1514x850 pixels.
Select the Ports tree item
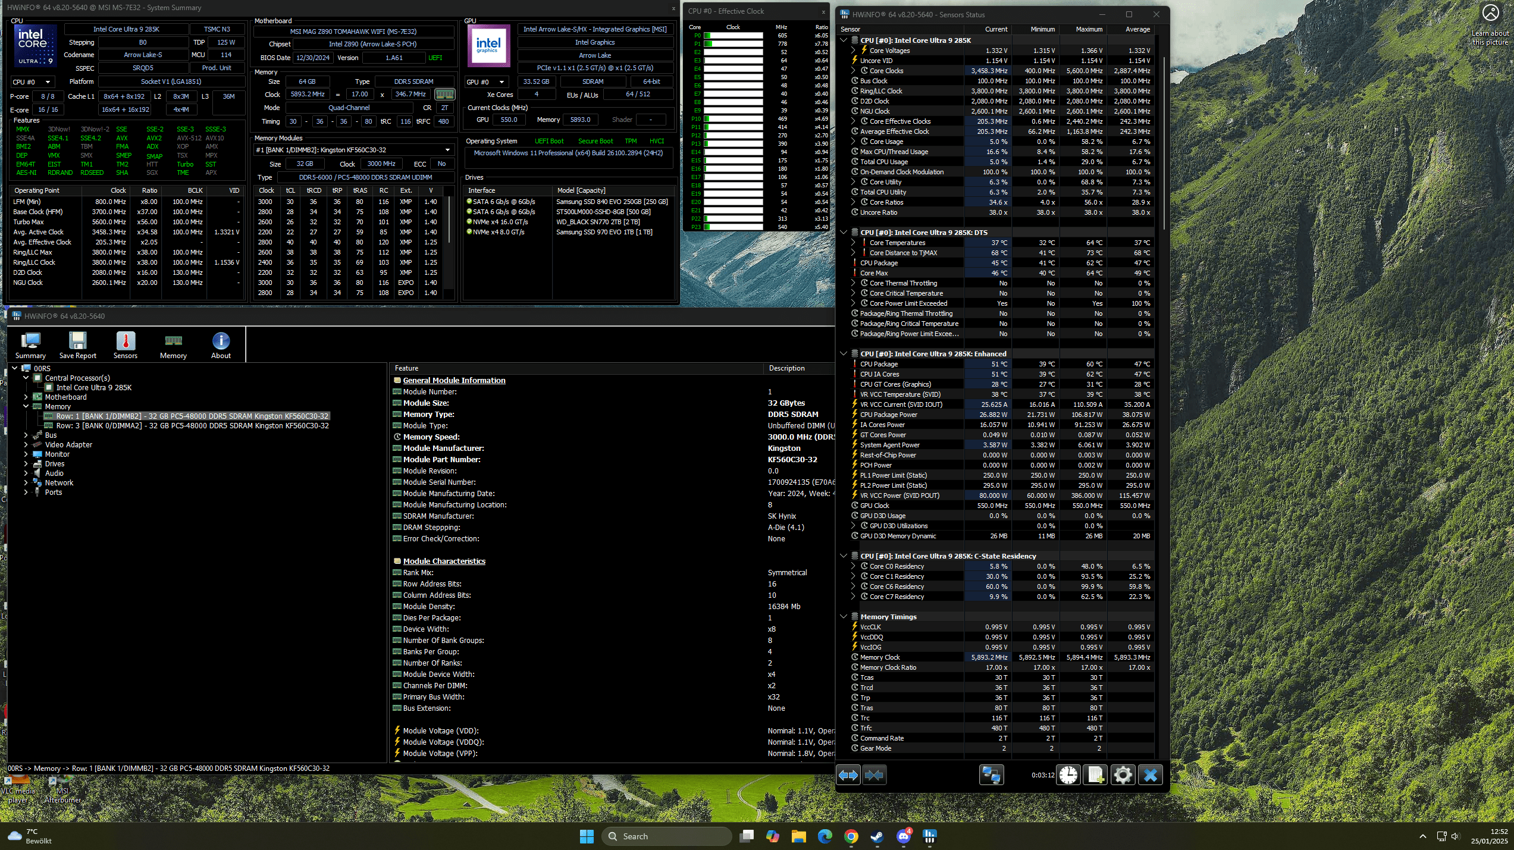(x=54, y=492)
